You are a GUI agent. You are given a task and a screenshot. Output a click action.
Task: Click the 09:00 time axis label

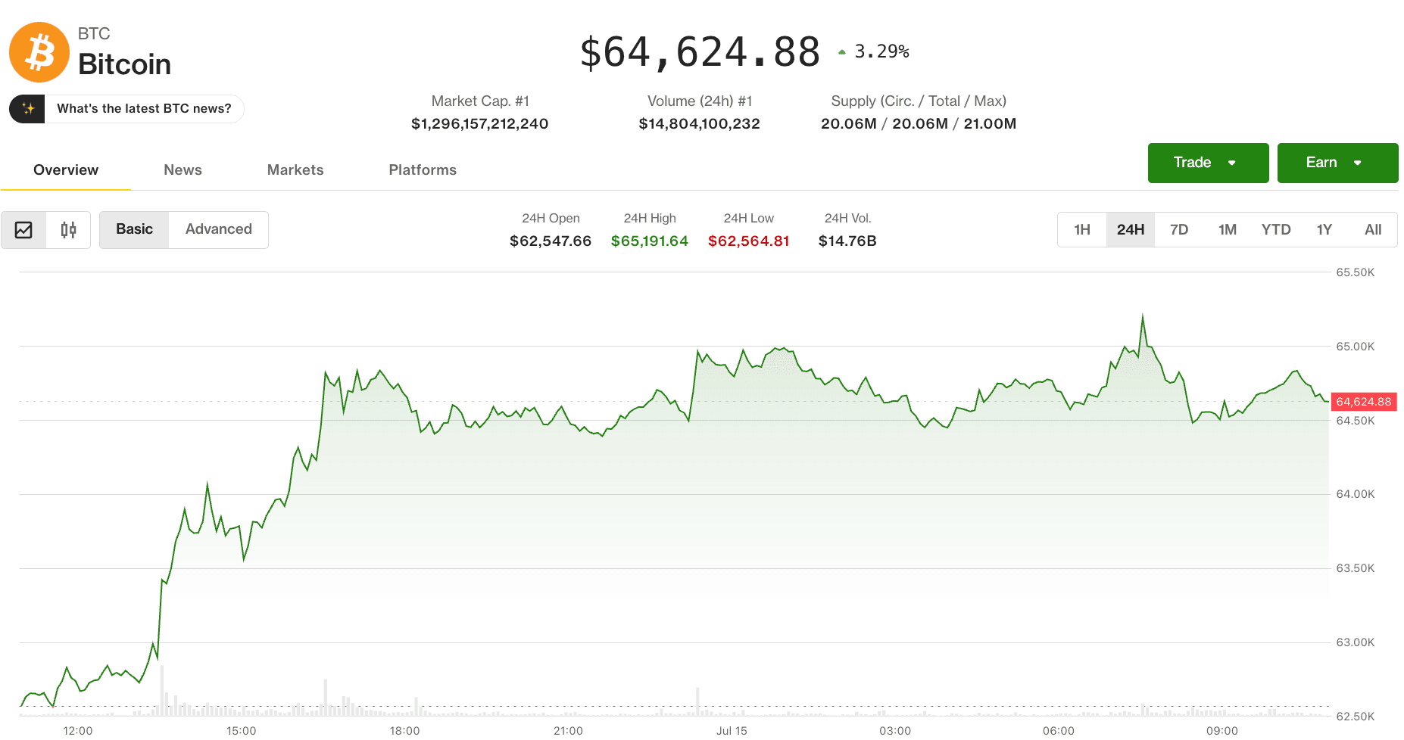(x=1222, y=731)
